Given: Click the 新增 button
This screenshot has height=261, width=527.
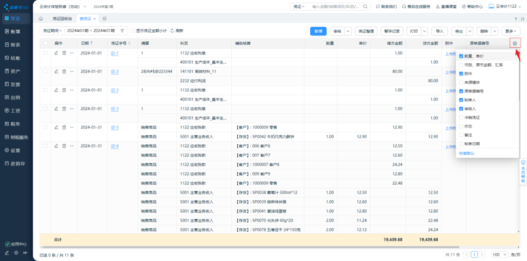Looking at the screenshot, I should [318, 31].
